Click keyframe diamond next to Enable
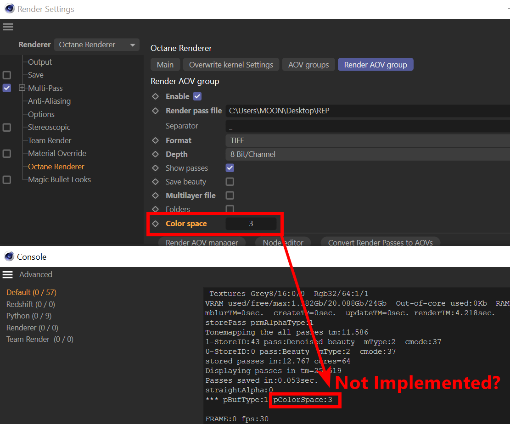Image resolution: width=510 pixels, height=424 pixels. pyautogui.click(x=156, y=96)
